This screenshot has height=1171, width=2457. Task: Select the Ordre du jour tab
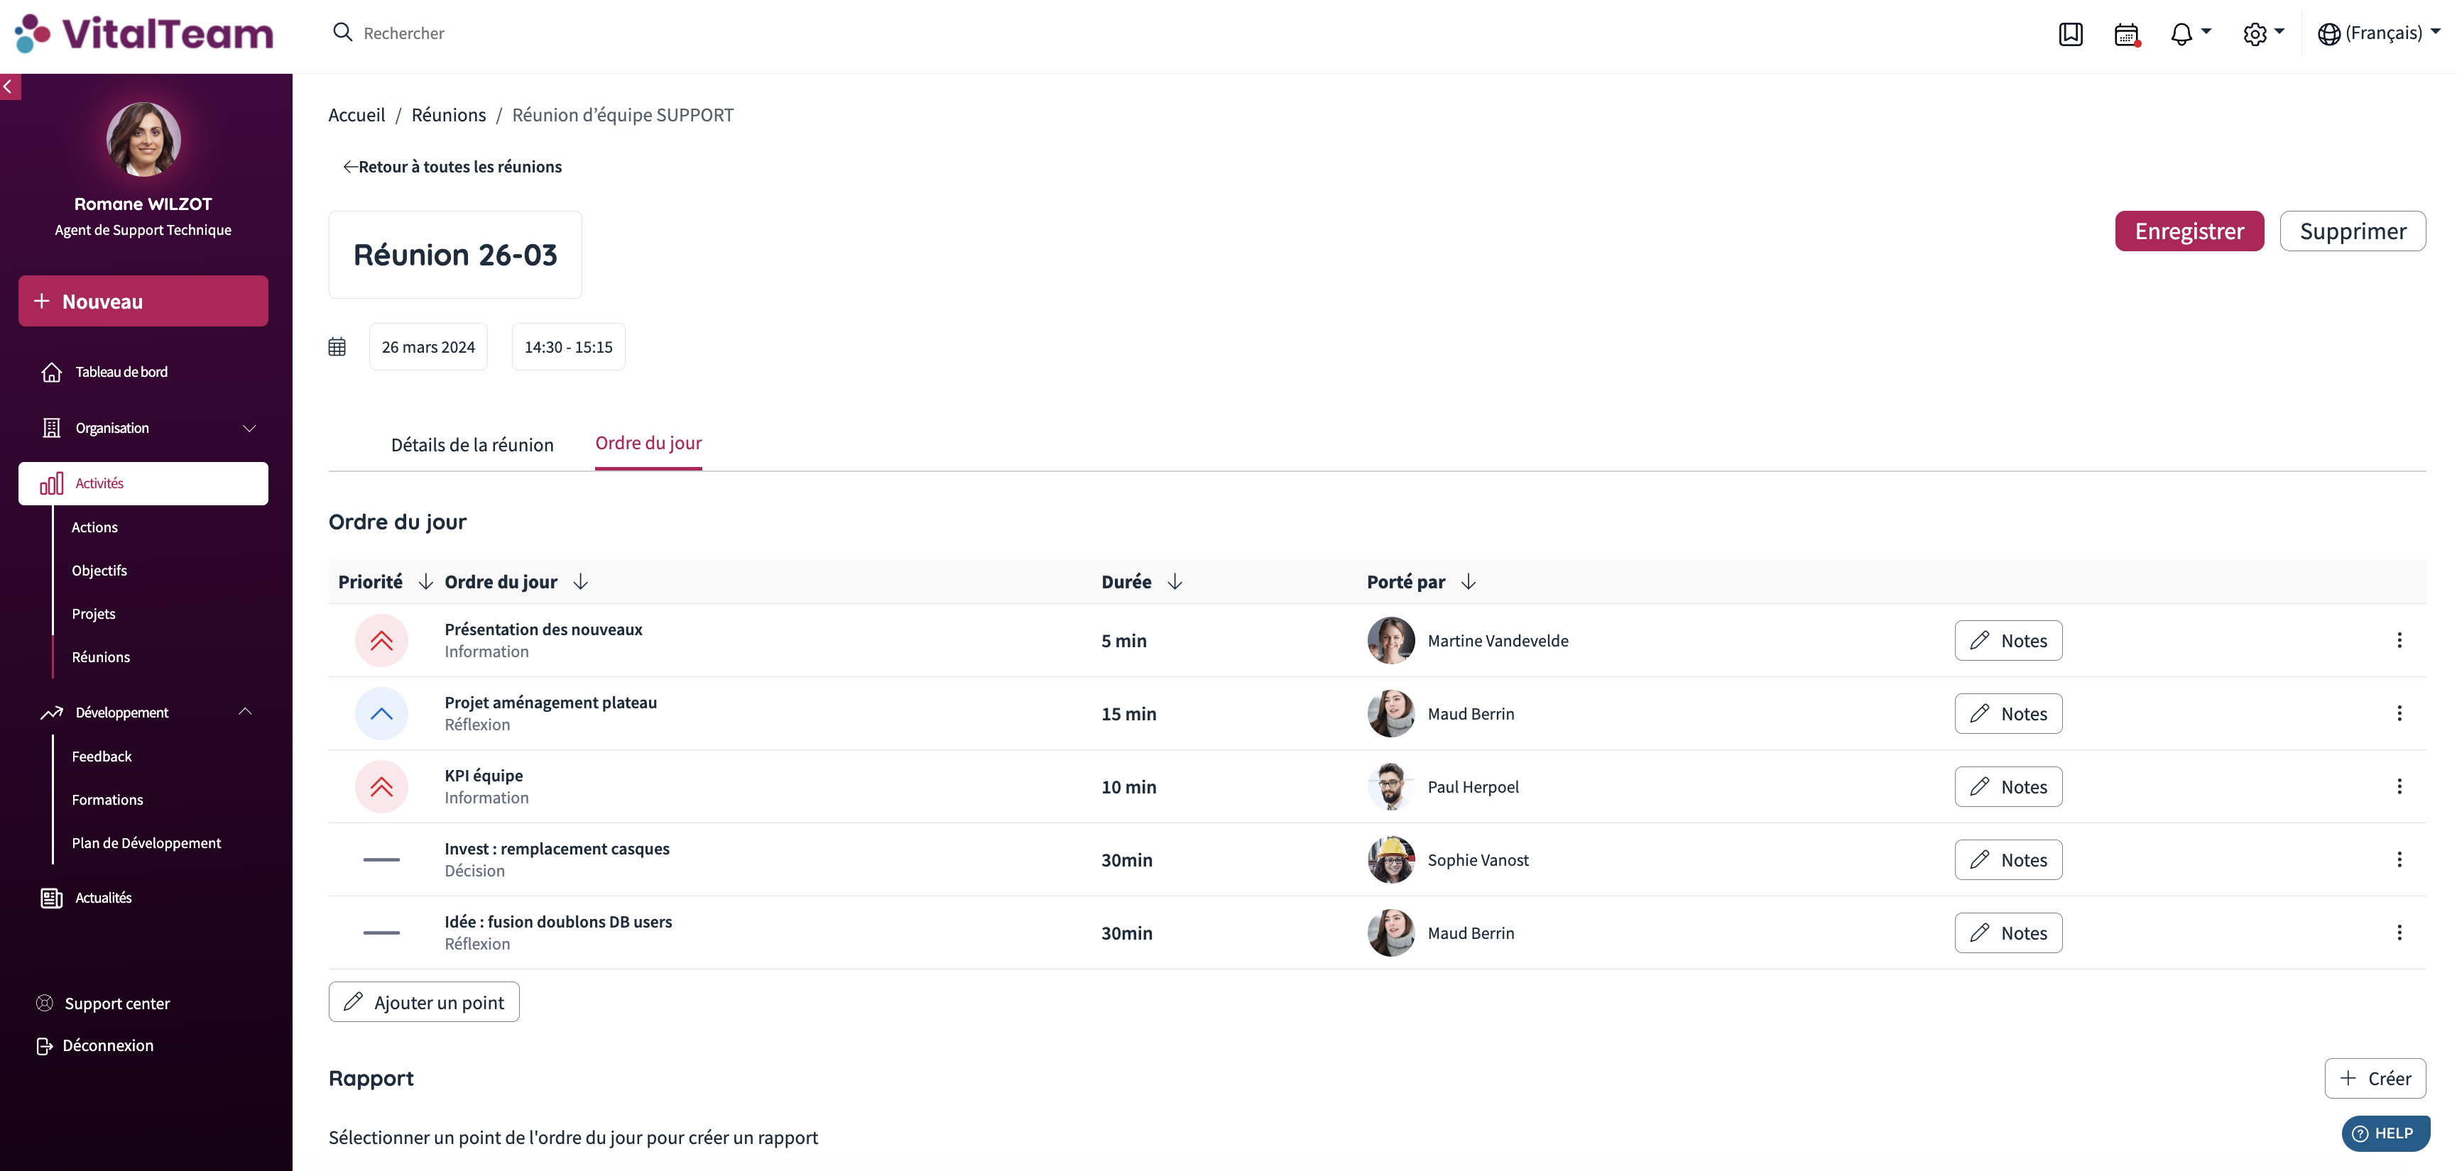648,444
